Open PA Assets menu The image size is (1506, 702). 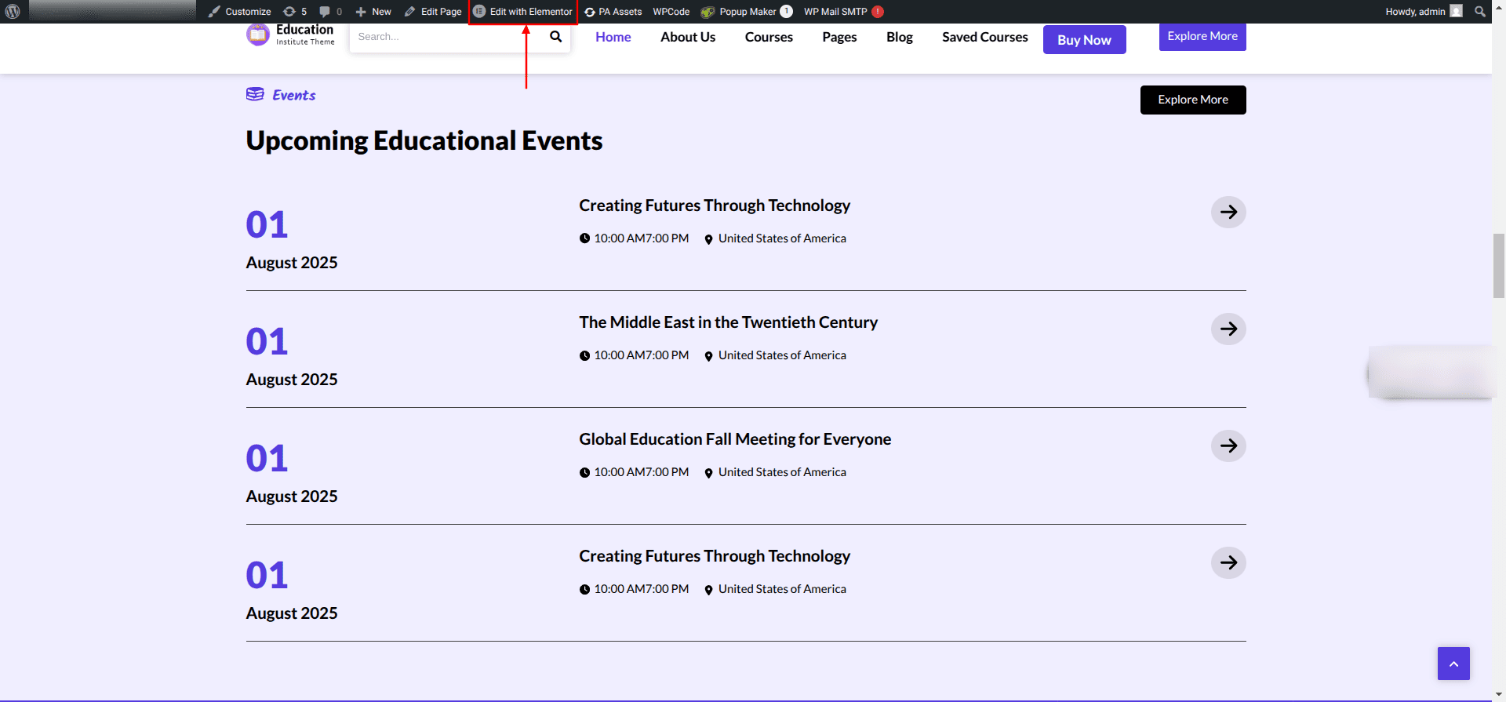point(613,12)
